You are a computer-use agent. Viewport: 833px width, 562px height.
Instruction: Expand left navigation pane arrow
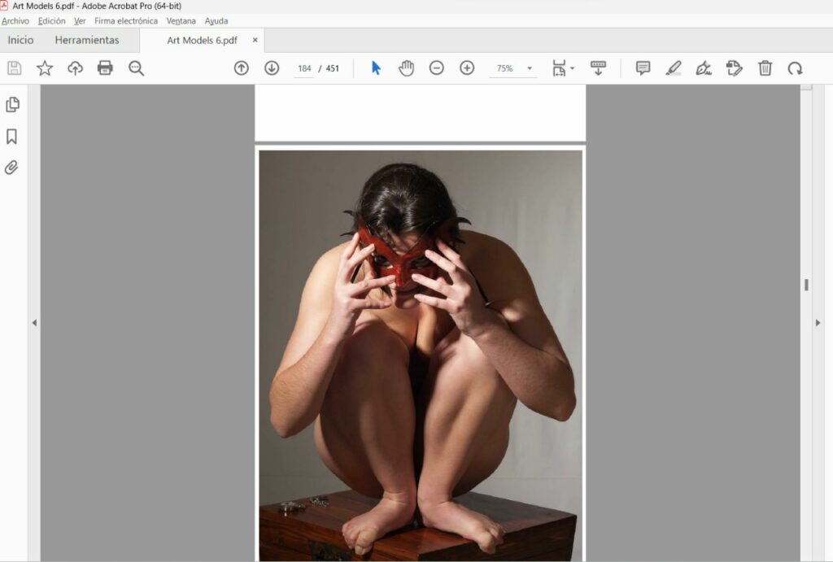[34, 322]
